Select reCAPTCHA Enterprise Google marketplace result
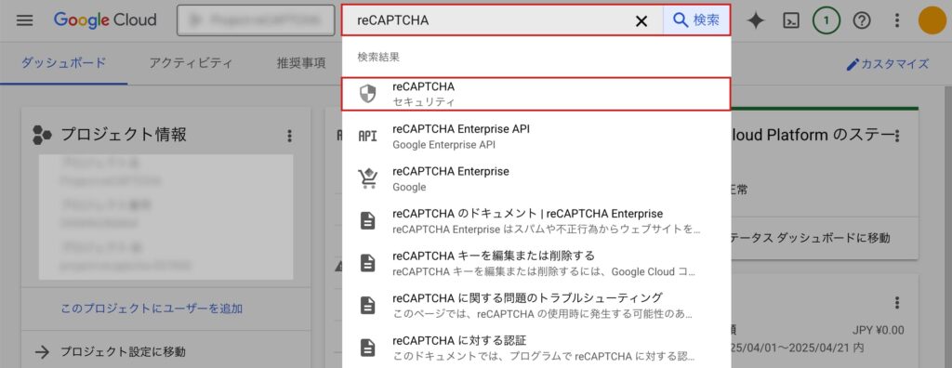The image size is (952, 368). tap(536, 179)
